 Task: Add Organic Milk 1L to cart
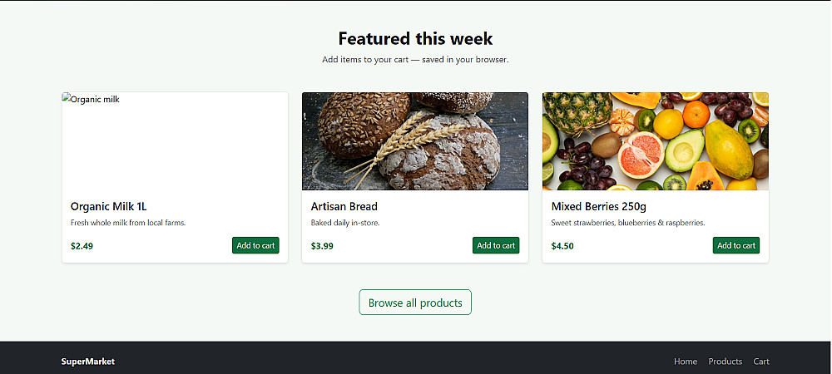pos(255,245)
